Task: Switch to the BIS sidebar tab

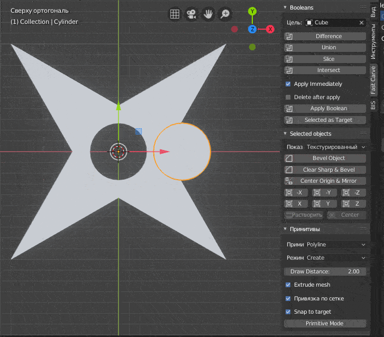Action: coord(373,105)
